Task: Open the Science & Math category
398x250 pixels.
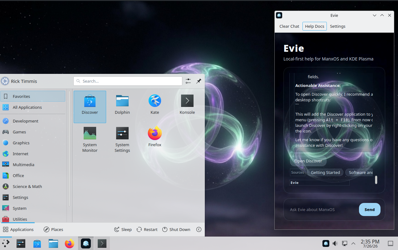Action: (x=33, y=186)
